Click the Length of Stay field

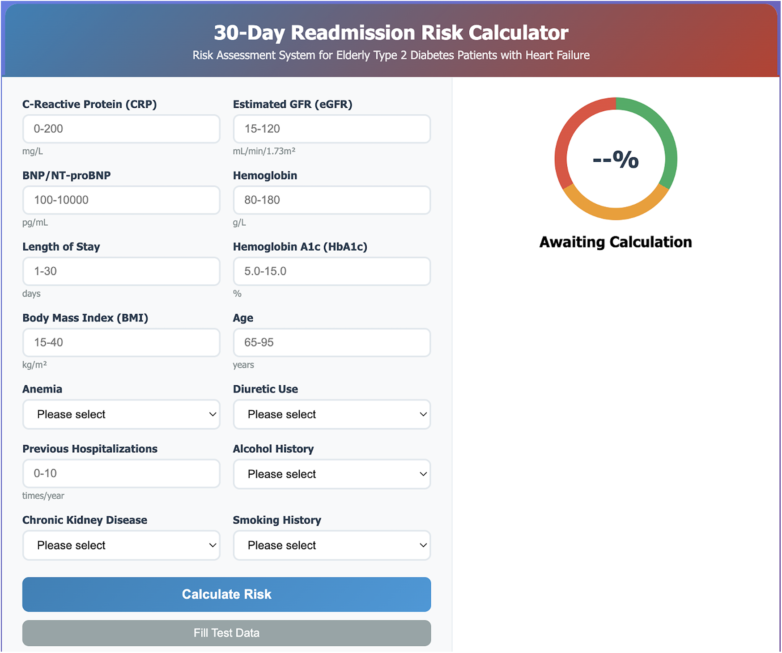121,271
